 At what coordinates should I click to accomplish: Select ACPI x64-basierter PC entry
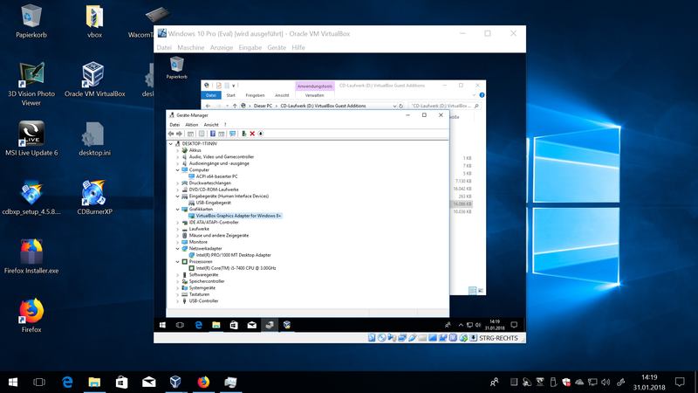(216, 176)
